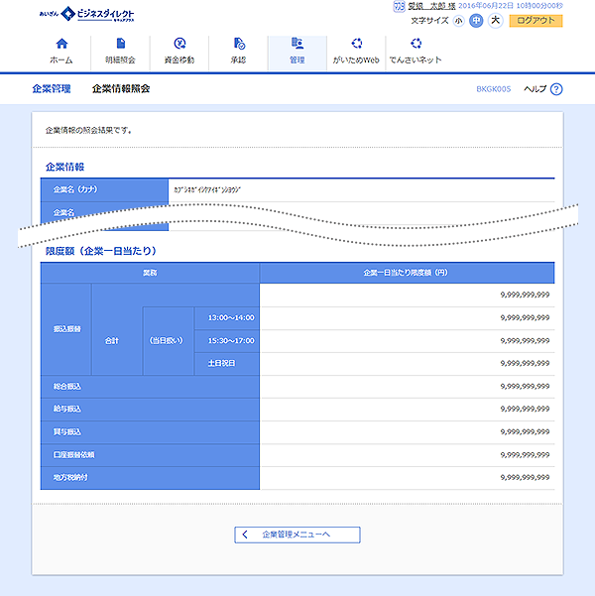The height and width of the screenshot is (596, 595).
Task: Click the (当日扱い) cell
Action: click(x=167, y=340)
